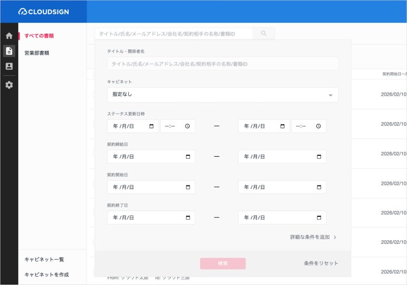
Task: Select the documents icon in sidebar
Action: (9, 51)
